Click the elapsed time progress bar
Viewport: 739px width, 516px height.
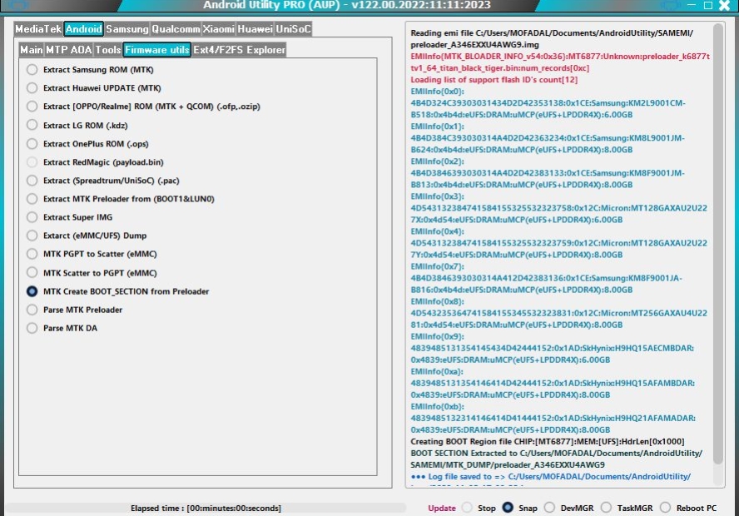pos(206,508)
